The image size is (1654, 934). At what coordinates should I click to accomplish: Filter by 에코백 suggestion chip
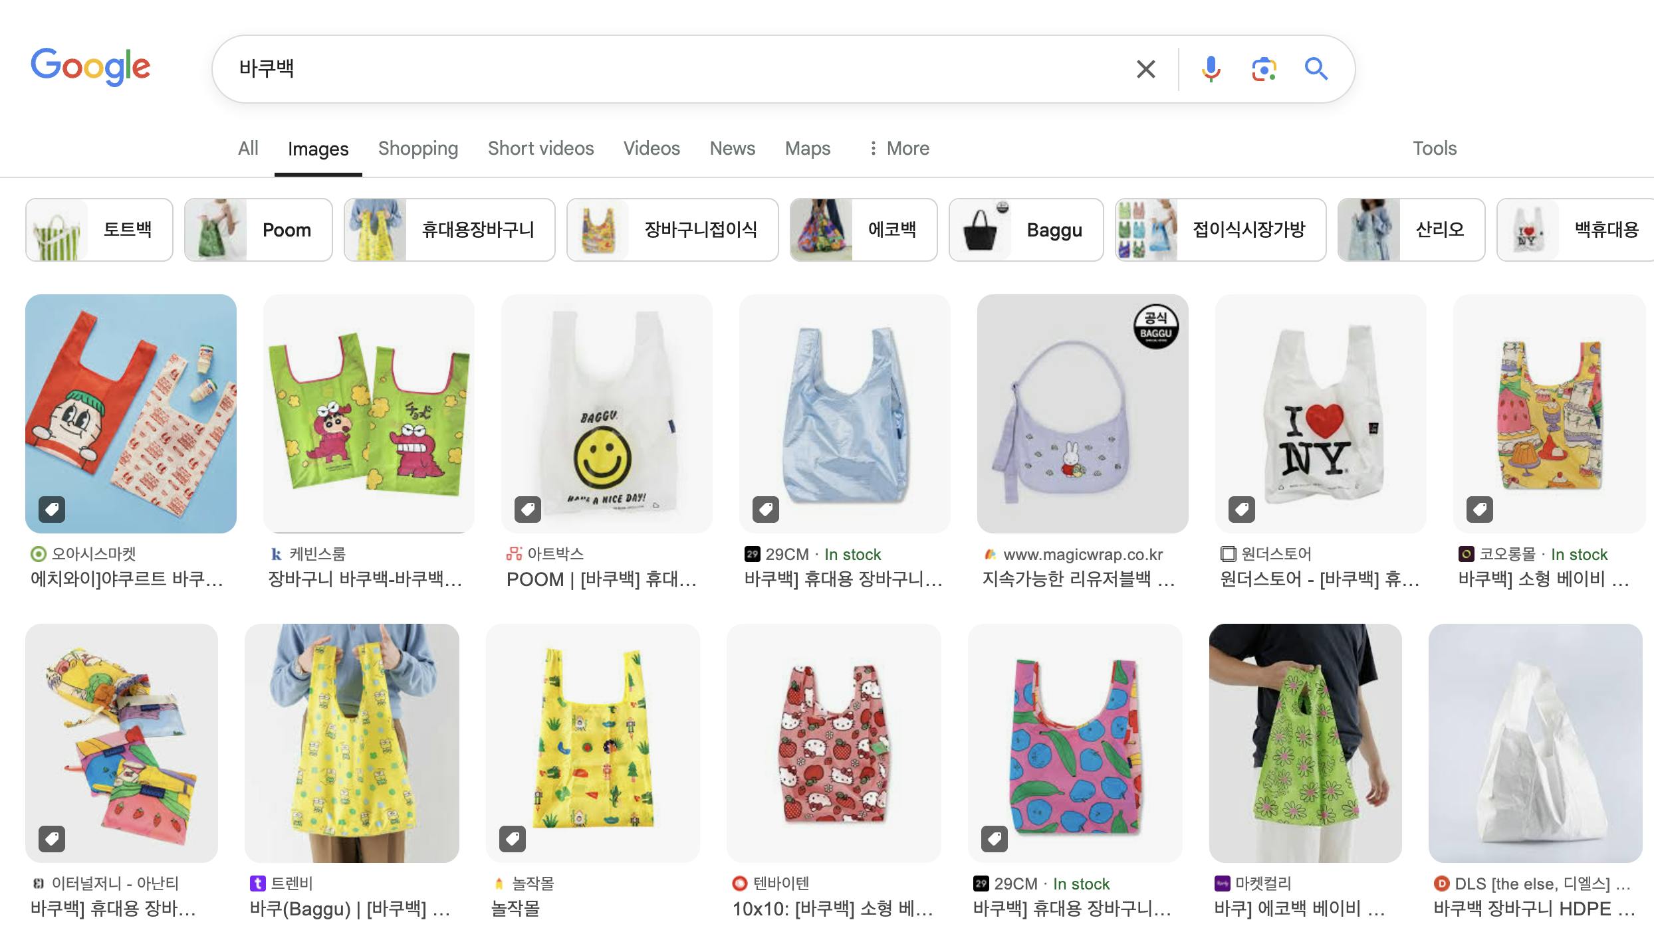[x=863, y=230]
